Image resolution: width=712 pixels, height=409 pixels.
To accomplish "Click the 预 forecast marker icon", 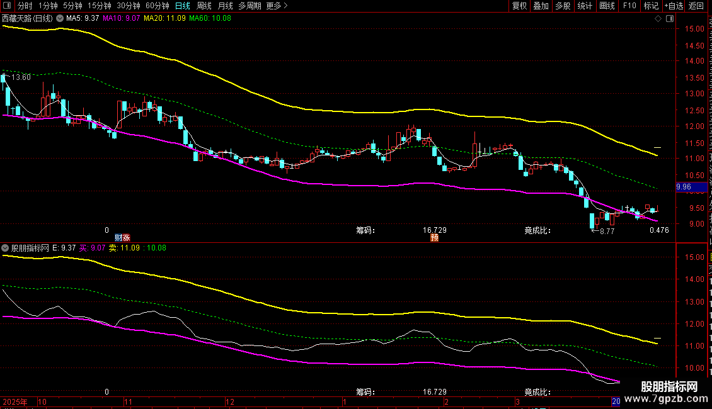I will tap(434, 238).
